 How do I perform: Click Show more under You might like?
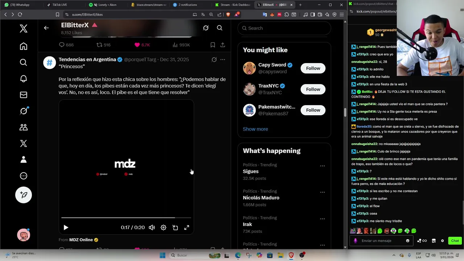[256, 129]
